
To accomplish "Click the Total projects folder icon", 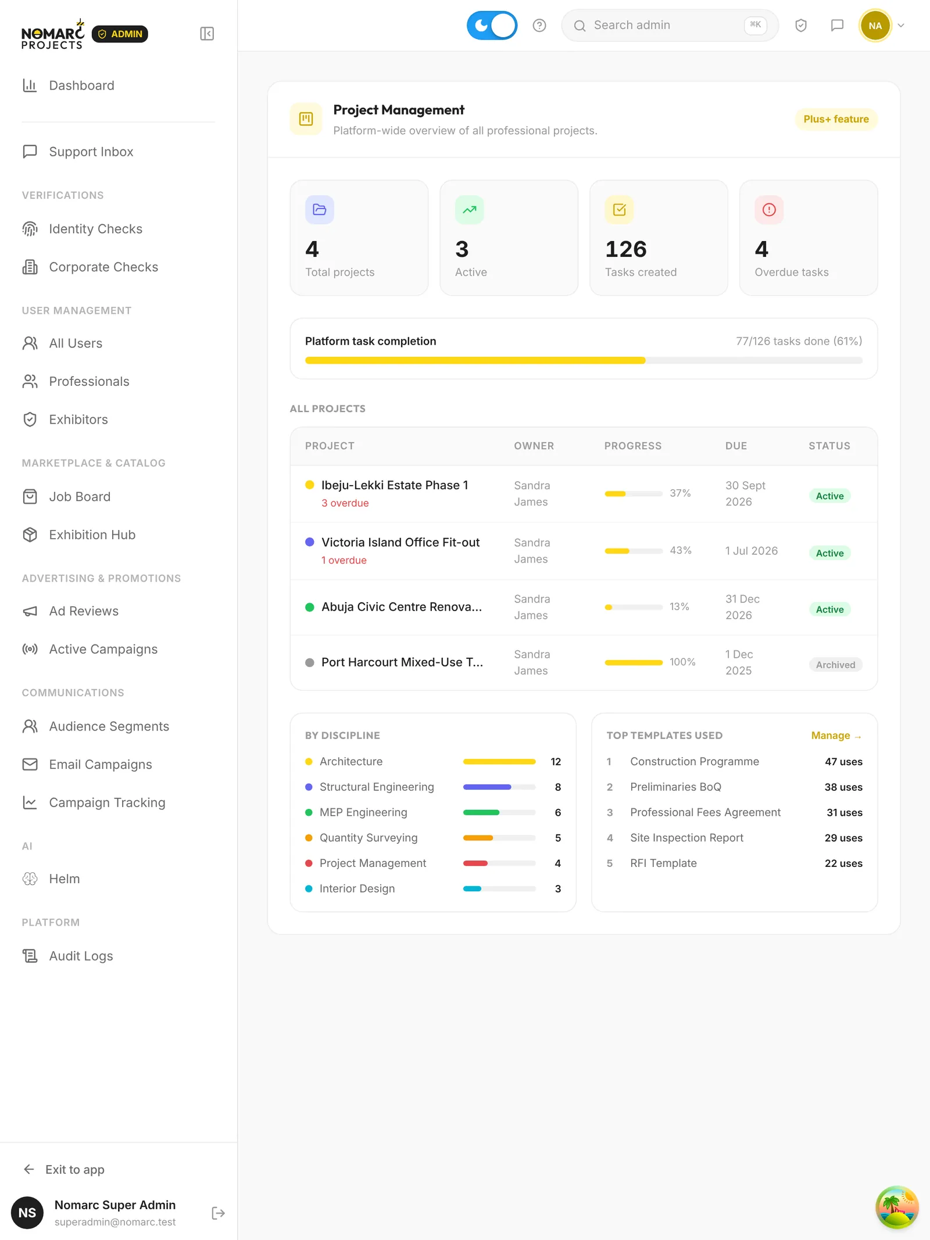I will (320, 210).
